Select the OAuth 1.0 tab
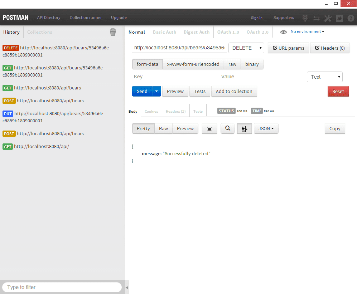 point(228,32)
